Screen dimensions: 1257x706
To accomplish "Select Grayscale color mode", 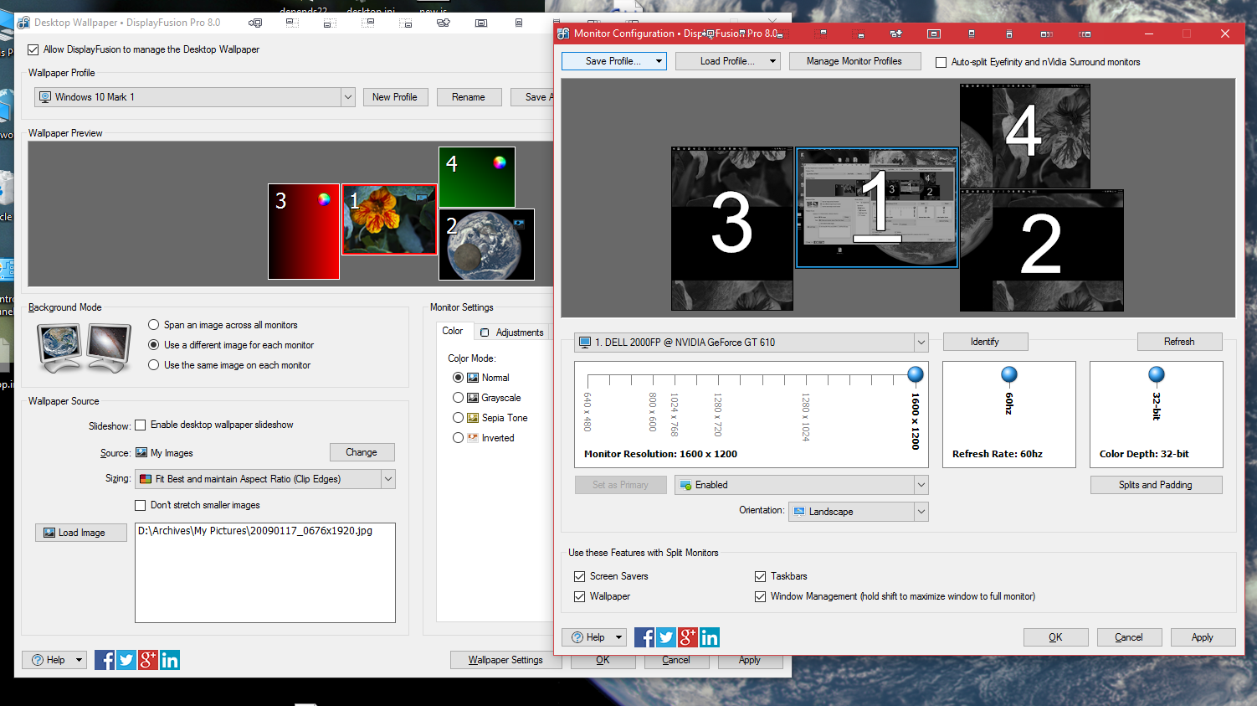I will coord(458,398).
